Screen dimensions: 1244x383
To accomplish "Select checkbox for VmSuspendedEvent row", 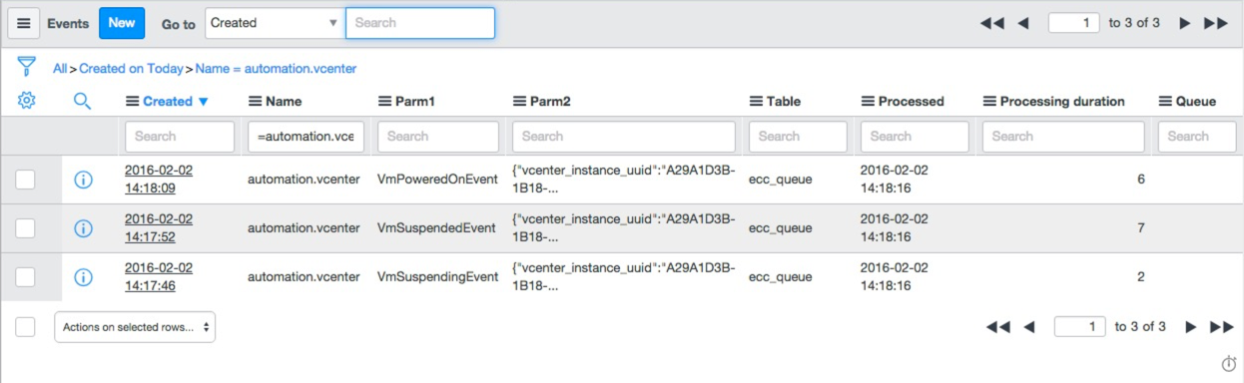I will (x=25, y=228).
